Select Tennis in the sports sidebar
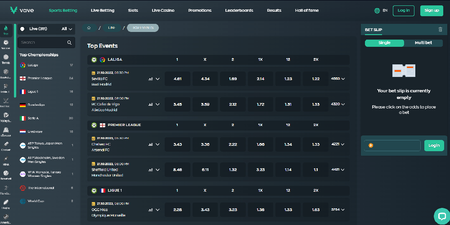Viewport: 450px width, 225px height. [6, 59]
